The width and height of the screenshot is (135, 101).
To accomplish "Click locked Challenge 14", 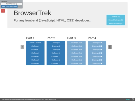I will (x=76, y=43).
